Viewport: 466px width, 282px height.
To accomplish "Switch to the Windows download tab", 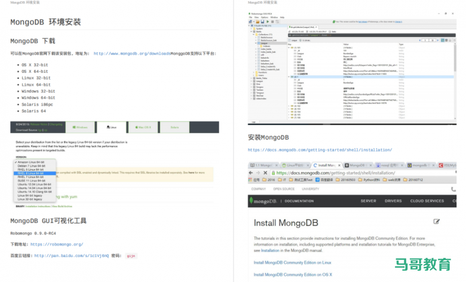I will (79, 127).
